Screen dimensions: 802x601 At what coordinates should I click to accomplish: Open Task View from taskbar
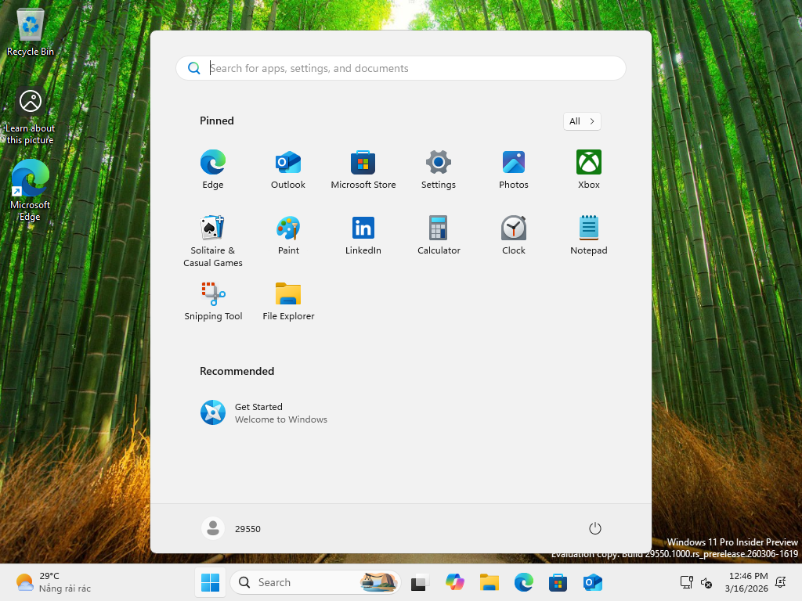coord(420,582)
